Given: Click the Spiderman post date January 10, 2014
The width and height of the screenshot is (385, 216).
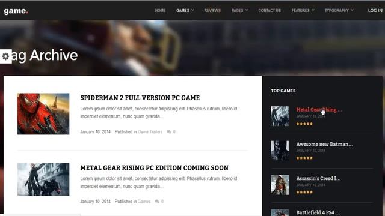Looking at the screenshot, I should pos(95,132).
